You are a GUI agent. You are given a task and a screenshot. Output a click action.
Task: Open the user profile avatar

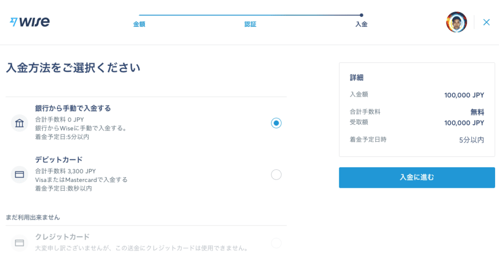pyautogui.click(x=456, y=22)
